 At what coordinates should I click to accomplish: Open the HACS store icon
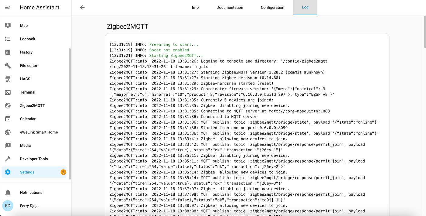coord(8,79)
